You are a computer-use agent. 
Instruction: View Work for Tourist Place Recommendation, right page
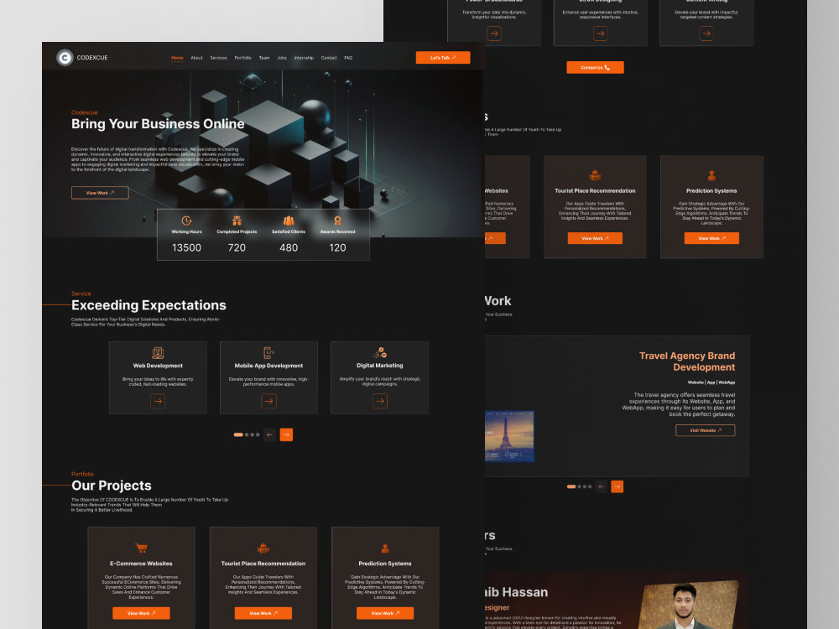[x=595, y=238]
